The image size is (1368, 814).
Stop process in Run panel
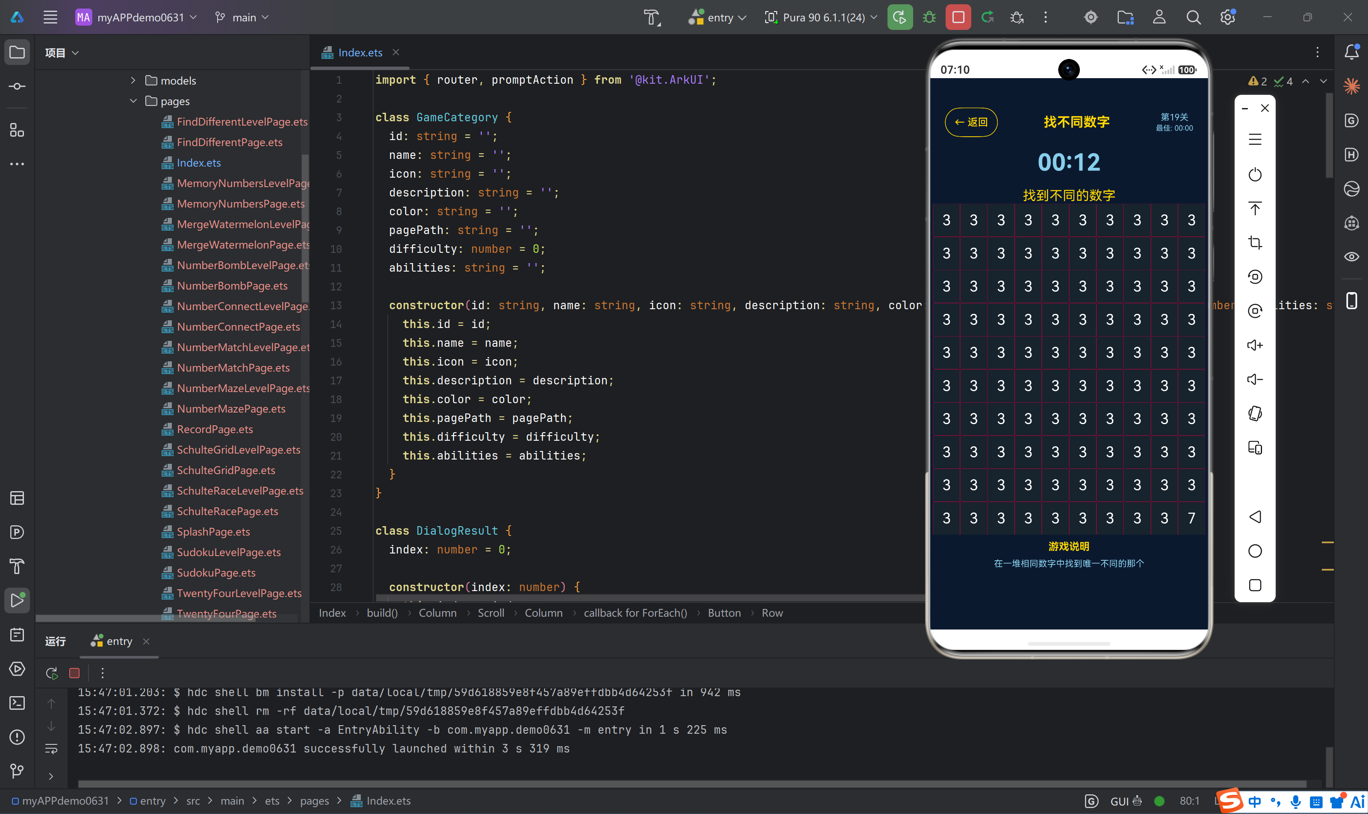click(75, 673)
